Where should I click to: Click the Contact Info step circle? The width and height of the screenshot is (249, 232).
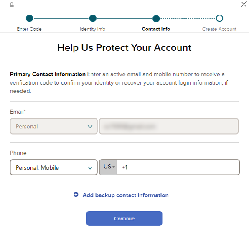point(156,18)
